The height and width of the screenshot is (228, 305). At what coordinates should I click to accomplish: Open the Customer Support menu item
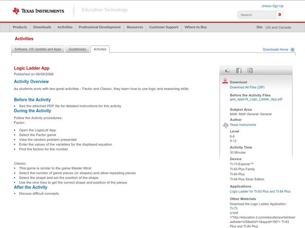[164, 27]
